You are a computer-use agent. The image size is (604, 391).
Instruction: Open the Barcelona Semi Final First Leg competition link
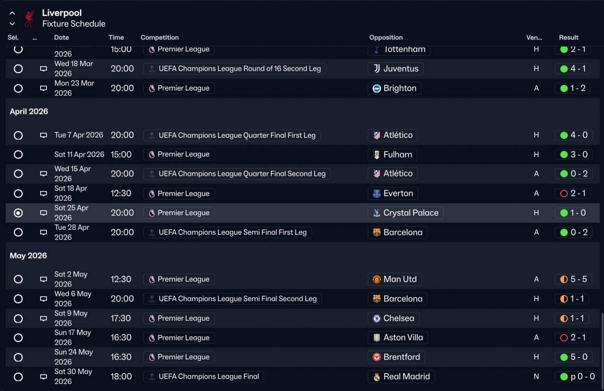(x=227, y=233)
